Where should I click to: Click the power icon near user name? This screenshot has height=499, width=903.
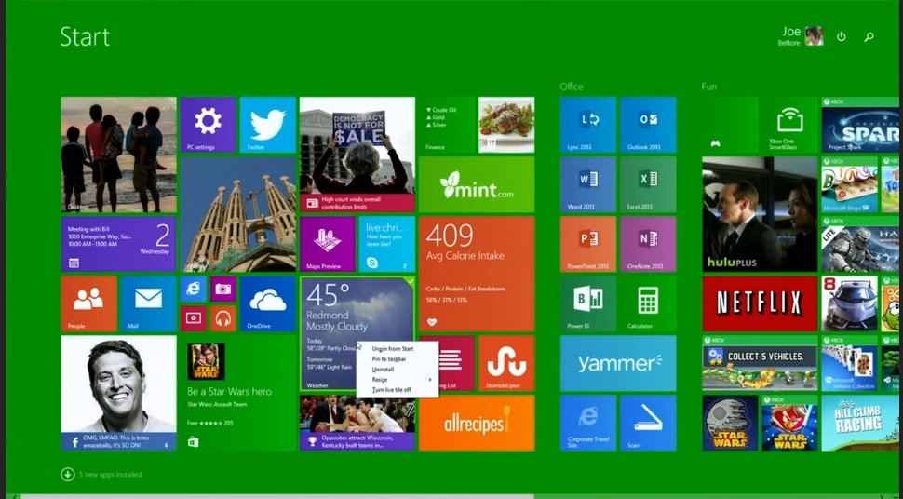(842, 36)
